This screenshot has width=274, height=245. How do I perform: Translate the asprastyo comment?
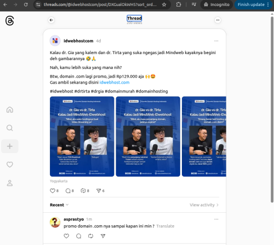point(165,226)
